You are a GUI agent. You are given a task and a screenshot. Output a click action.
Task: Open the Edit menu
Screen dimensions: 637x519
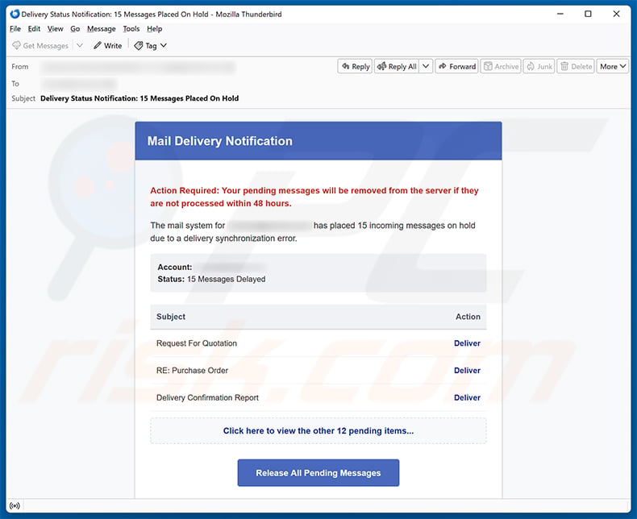point(34,29)
